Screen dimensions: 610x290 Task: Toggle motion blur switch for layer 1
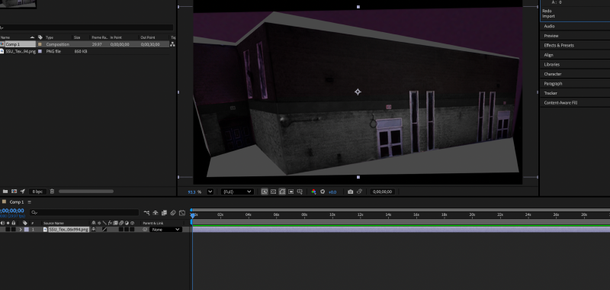coord(121,230)
